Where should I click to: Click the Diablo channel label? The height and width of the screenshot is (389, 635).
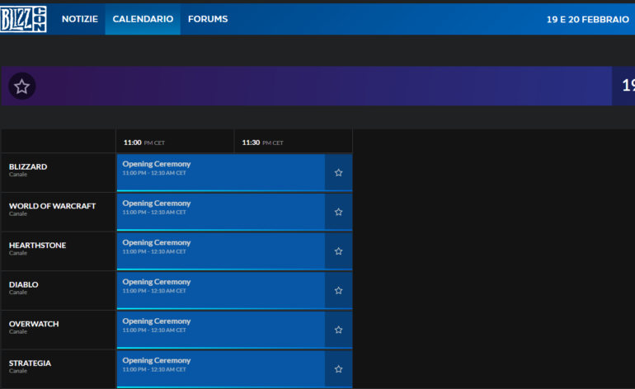(24, 285)
